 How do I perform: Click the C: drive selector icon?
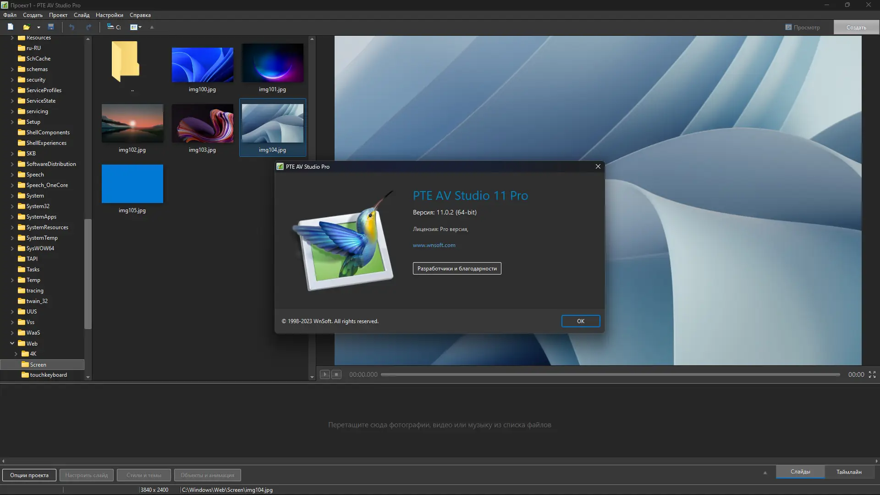(x=114, y=27)
